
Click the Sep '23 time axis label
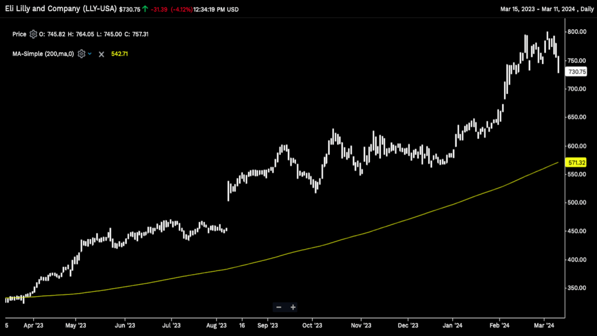(x=268, y=325)
